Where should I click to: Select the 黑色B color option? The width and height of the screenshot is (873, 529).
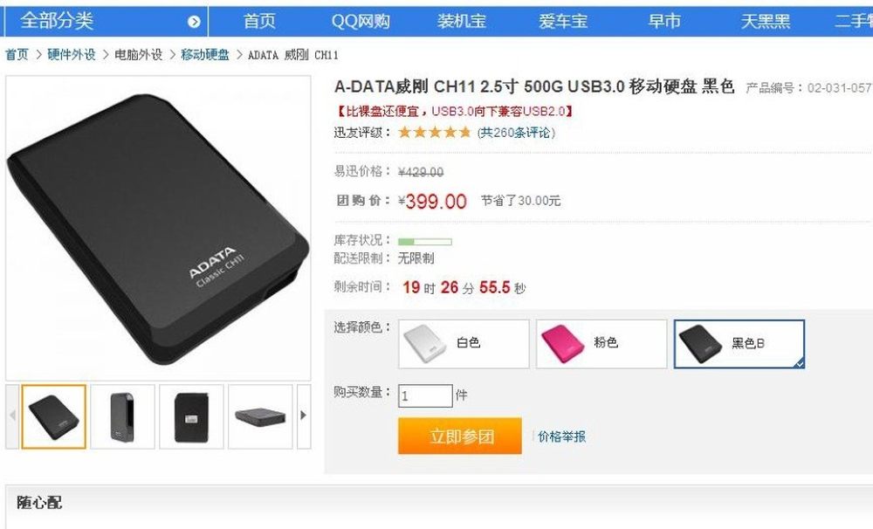coord(739,344)
